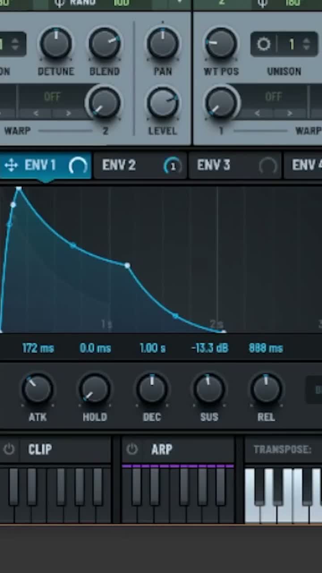The width and height of the screenshot is (322, 573).
Task: Click the ATK envelope knob
Action: click(x=38, y=389)
